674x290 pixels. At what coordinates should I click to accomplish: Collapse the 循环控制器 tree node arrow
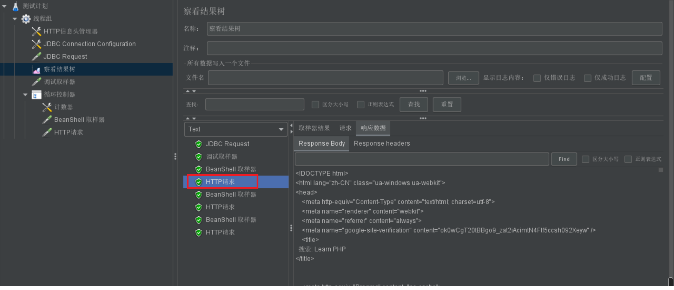25,95
